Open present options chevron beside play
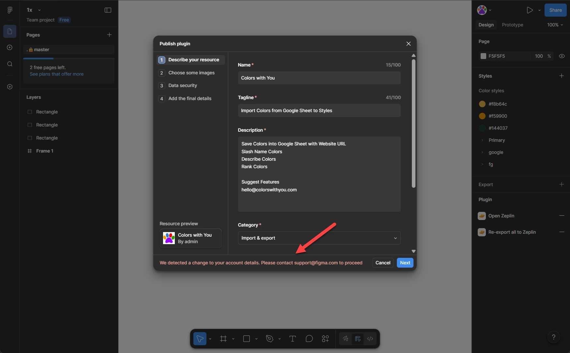The height and width of the screenshot is (353, 570). tap(539, 10)
